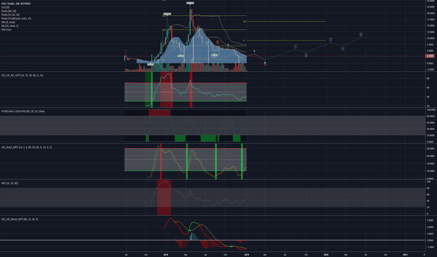Screen dimensions: 437x257
Task: Select the Vol (20) indicator legend
Action: 5,7
